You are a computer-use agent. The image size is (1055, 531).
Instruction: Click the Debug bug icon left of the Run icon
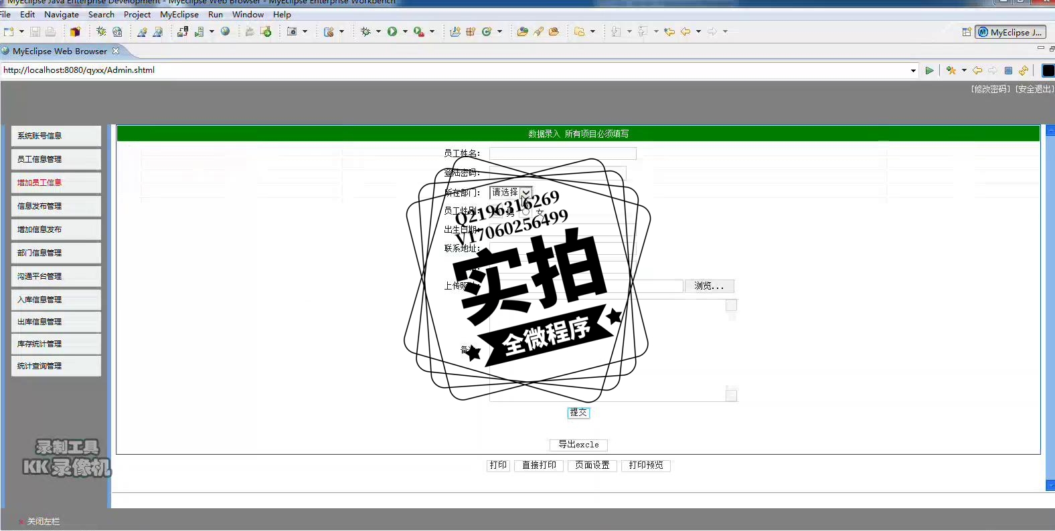(366, 31)
